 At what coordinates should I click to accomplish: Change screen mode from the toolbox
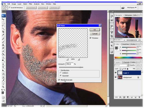click(3, 101)
